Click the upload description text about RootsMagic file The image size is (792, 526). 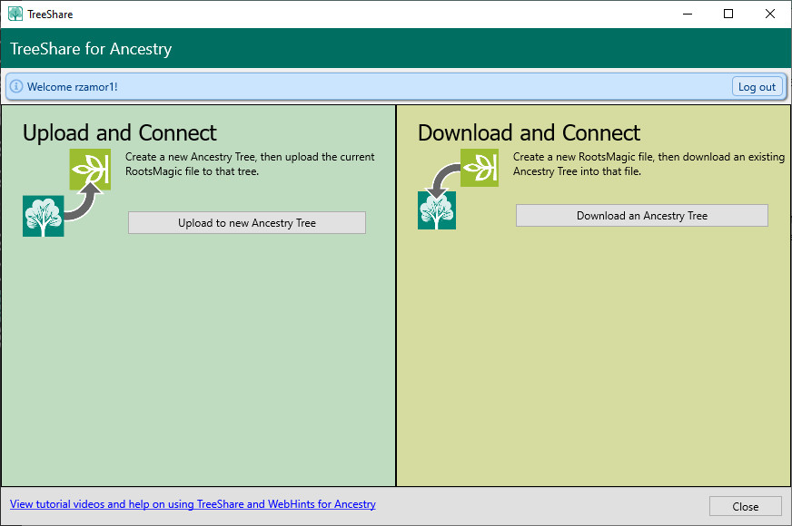point(250,164)
